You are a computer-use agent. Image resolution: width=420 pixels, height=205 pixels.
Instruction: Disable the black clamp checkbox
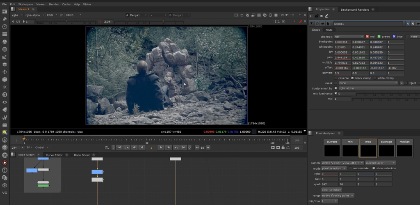[x=352, y=78]
